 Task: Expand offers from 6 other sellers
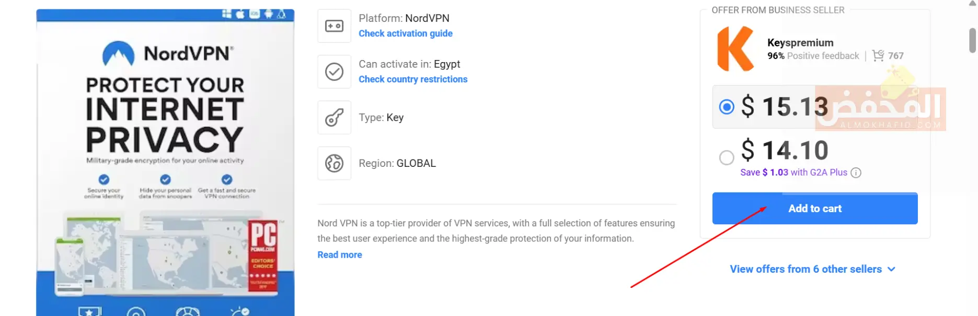[812, 269]
